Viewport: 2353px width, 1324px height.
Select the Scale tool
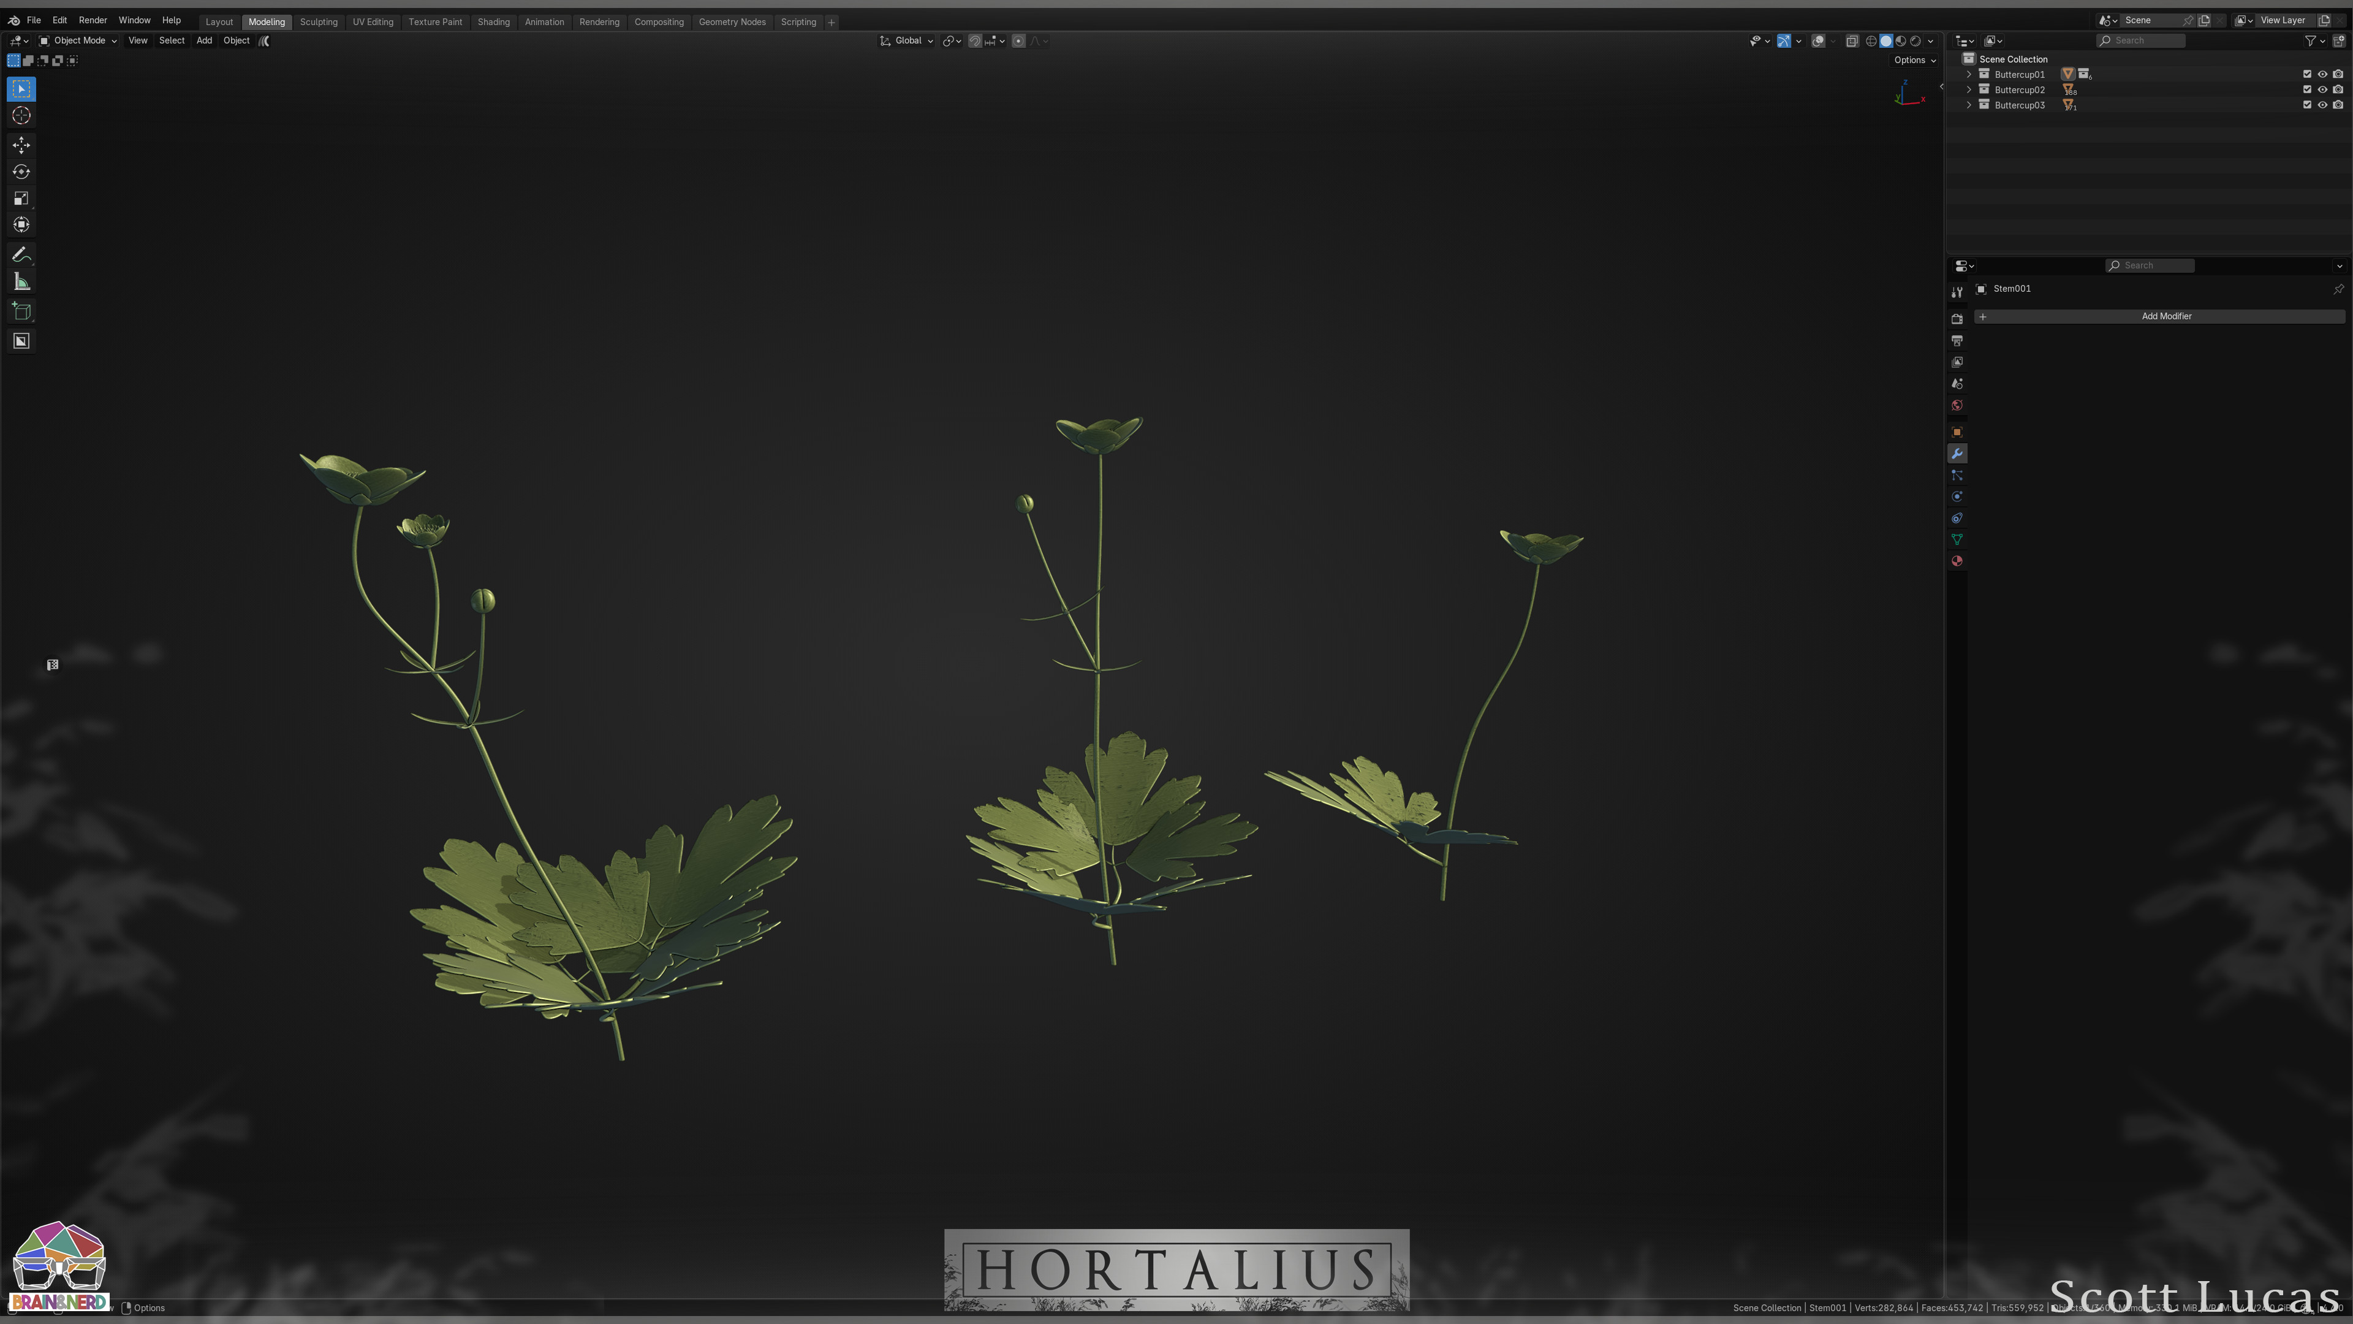click(22, 197)
